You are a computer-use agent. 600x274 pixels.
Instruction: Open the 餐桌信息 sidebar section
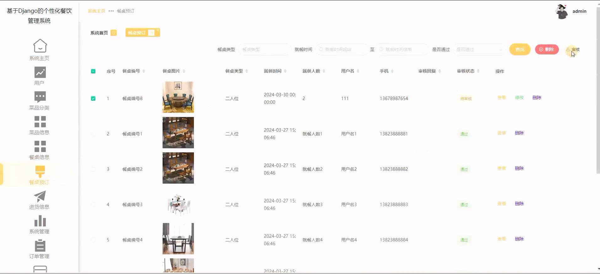(x=39, y=150)
